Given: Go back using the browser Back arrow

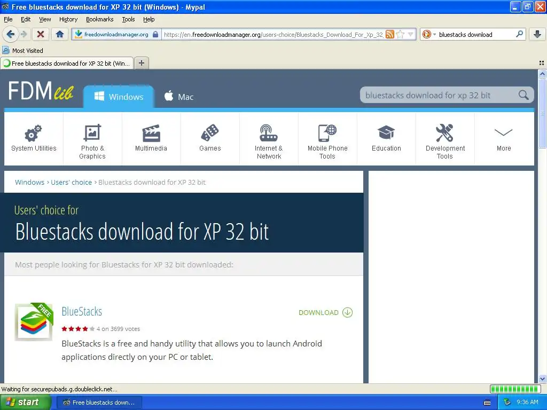Looking at the screenshot, I should 11,34.
